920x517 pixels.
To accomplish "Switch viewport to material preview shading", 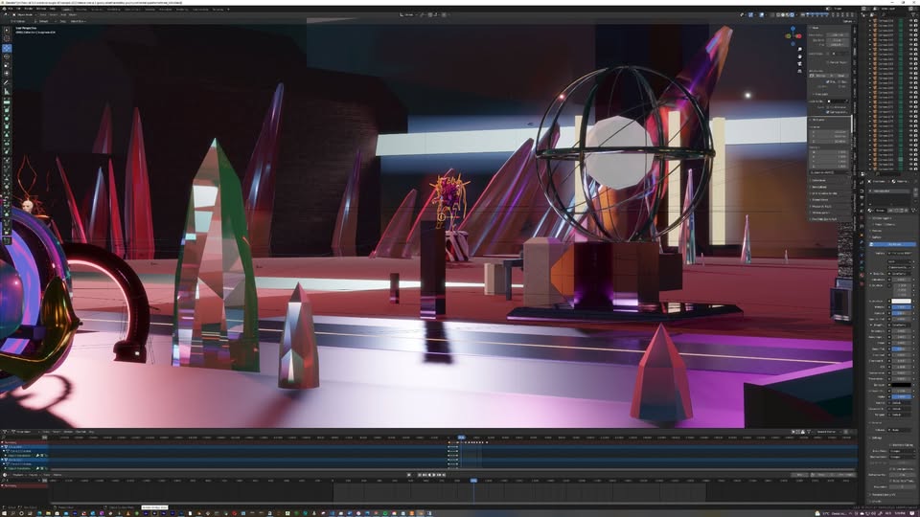I will tap(788, 14).
